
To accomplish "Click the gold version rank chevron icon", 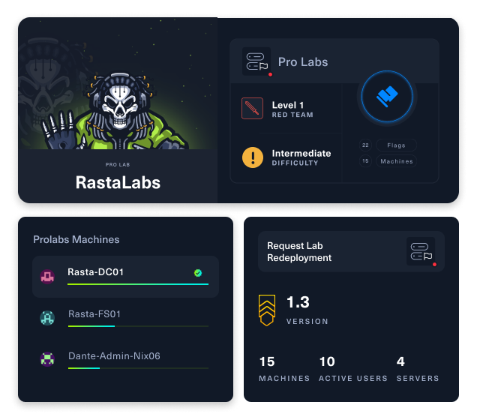I will click(267, 310).
